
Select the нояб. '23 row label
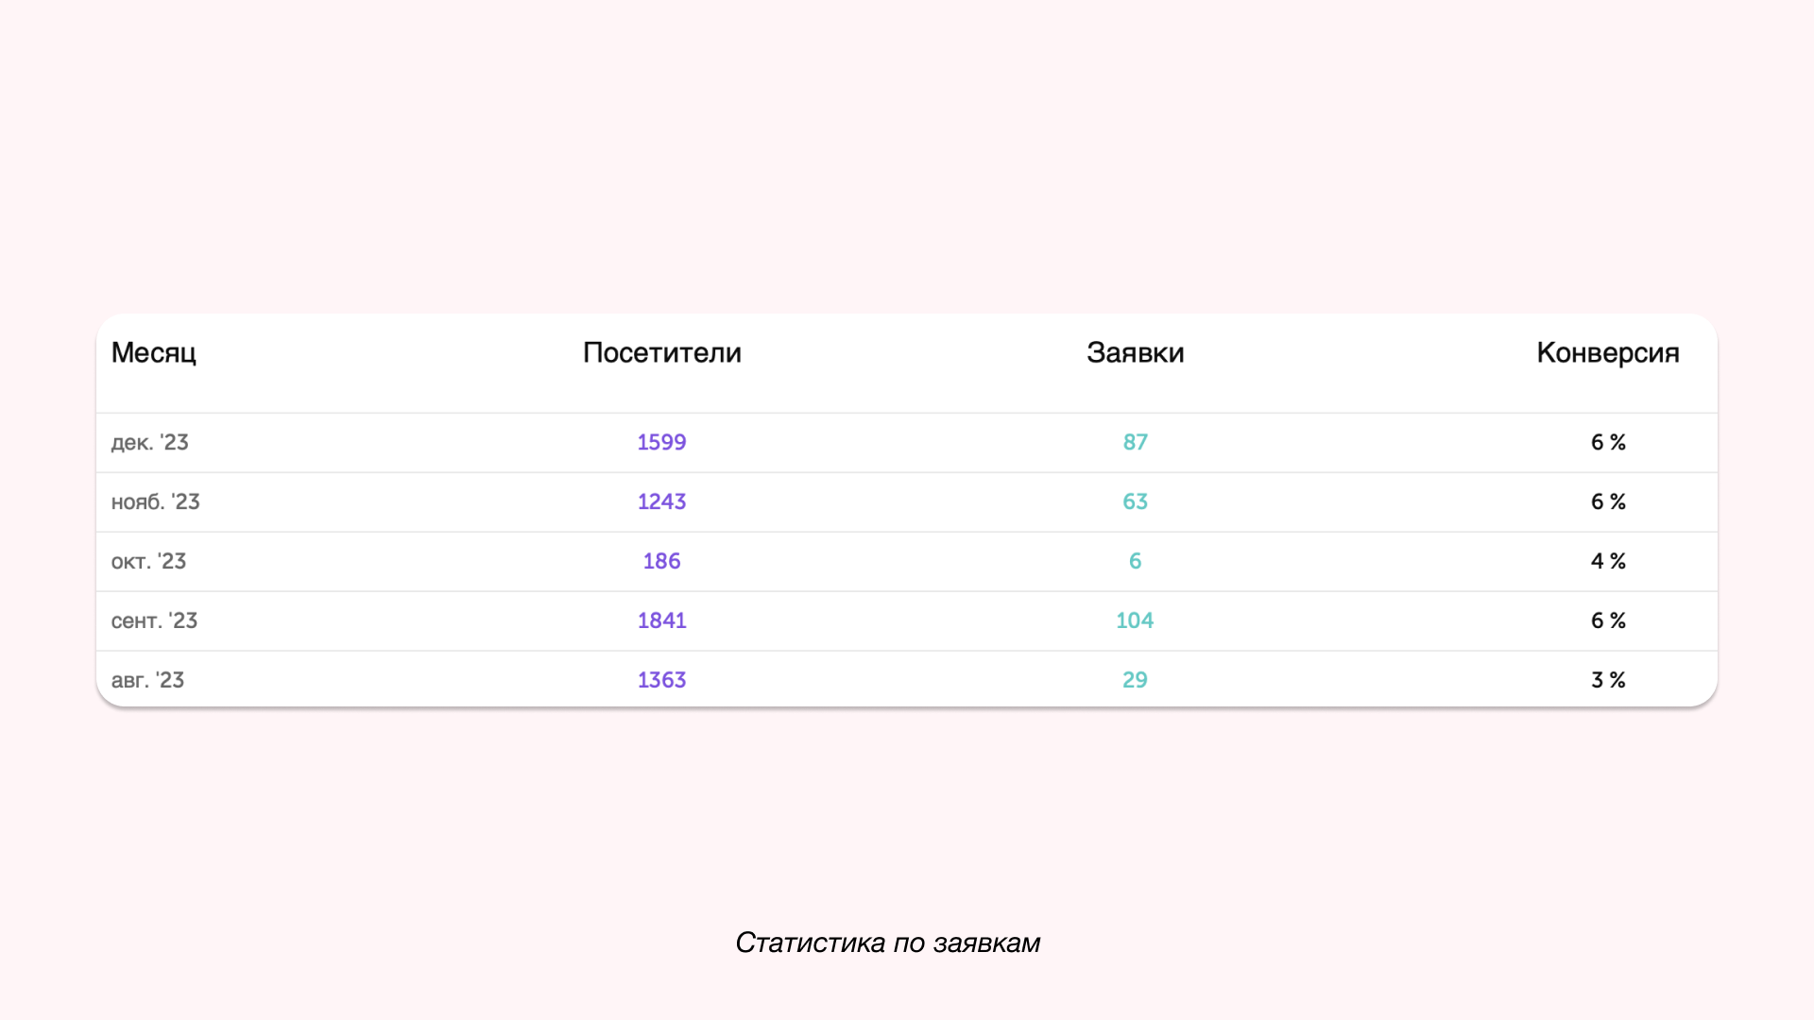pos(156,502)
